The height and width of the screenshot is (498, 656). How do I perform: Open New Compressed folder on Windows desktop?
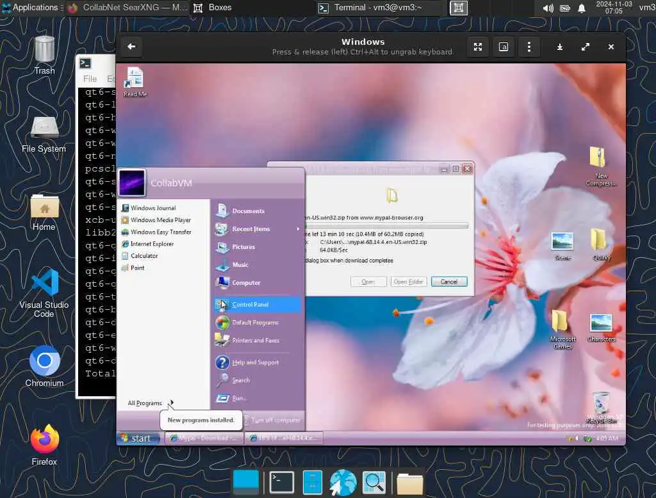point(600,166)
